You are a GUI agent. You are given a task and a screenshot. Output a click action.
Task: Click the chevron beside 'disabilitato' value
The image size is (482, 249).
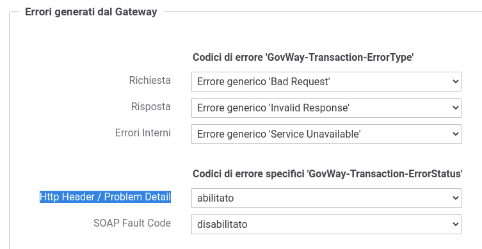456,224
